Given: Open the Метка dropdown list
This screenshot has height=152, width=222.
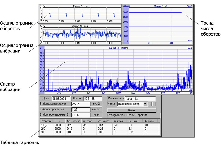Looking at the screenshot, I should pos(145,104).
